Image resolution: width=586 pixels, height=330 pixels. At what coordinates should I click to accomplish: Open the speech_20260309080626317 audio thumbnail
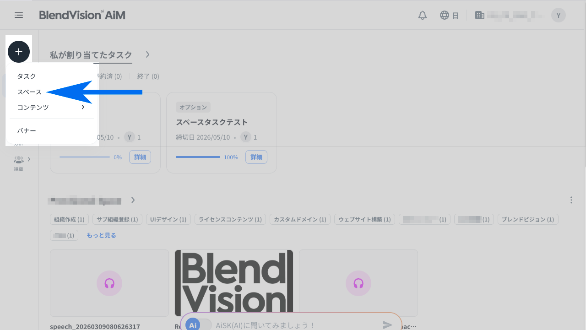109,283
